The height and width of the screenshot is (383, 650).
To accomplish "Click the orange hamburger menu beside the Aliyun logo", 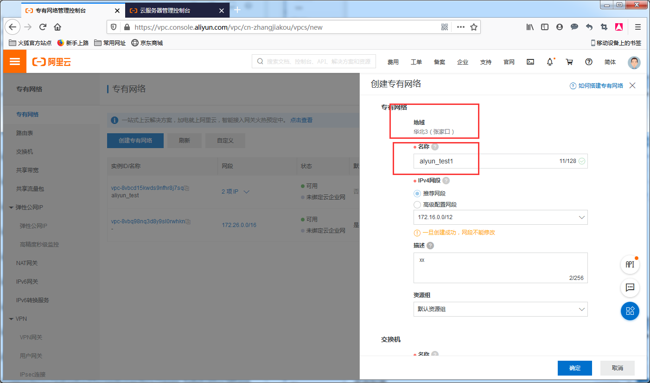I will [14, 61].
